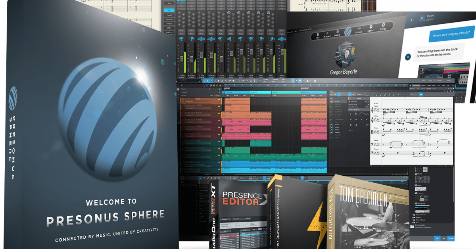Open Workspaces in the Sphere navigation bar
This screenshot has width=476, height=249.
(327, 34)
